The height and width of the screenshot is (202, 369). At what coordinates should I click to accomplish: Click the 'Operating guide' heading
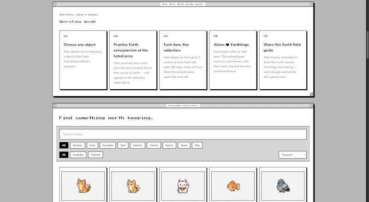tap(77, 22)
